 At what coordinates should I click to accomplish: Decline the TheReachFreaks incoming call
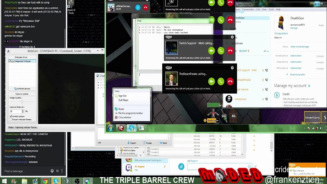tap(230, 81)
